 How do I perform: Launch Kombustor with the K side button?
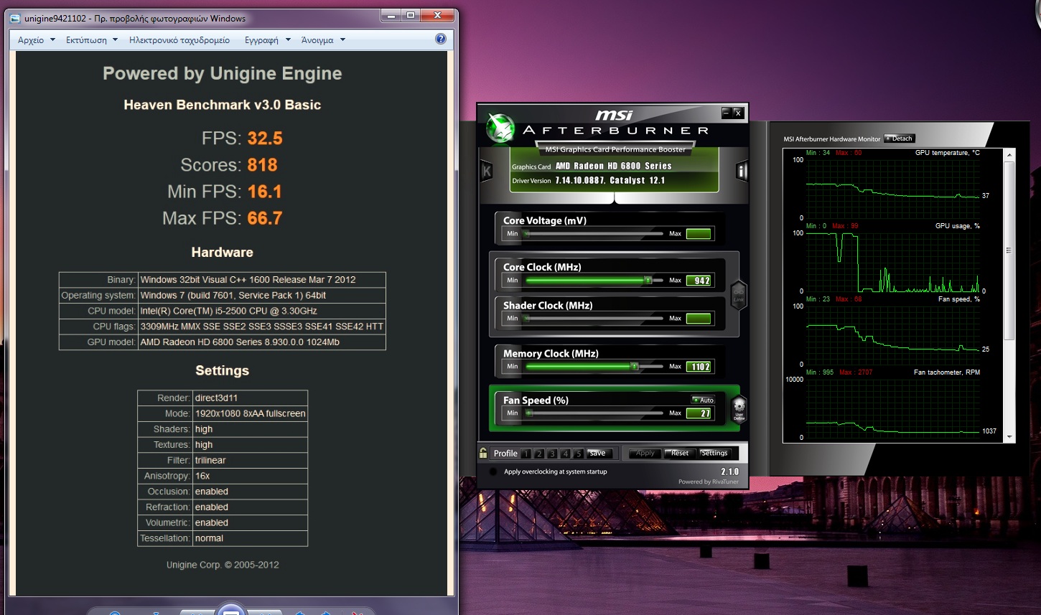point(487,171)
